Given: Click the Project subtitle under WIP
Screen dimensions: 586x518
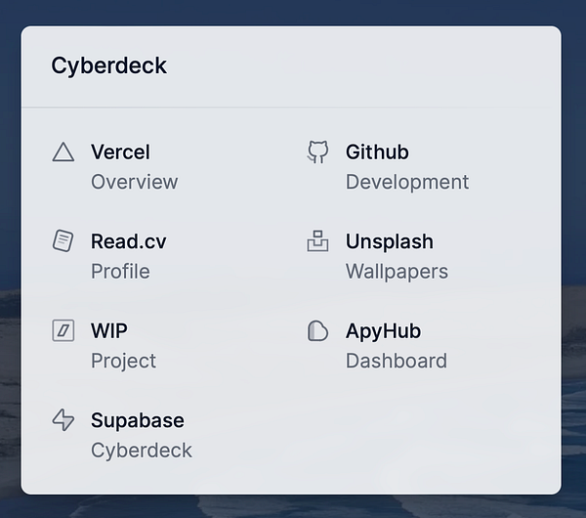Looking at the screenshot, I should coord(123,362).
